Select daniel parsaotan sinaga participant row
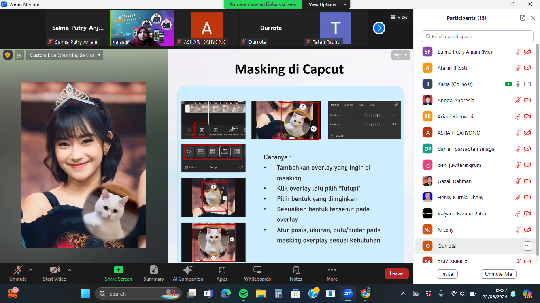 475,149
